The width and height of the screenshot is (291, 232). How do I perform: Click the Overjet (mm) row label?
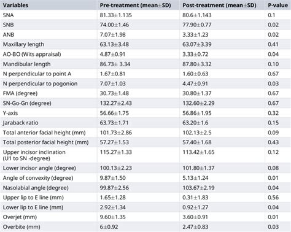click(20, 217)
